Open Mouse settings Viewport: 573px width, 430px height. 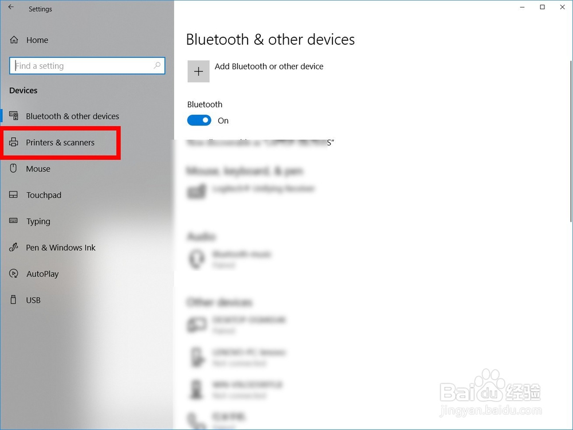[38, 169]
